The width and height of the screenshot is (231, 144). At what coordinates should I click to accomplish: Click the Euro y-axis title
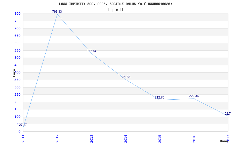(x=14, y=73)
